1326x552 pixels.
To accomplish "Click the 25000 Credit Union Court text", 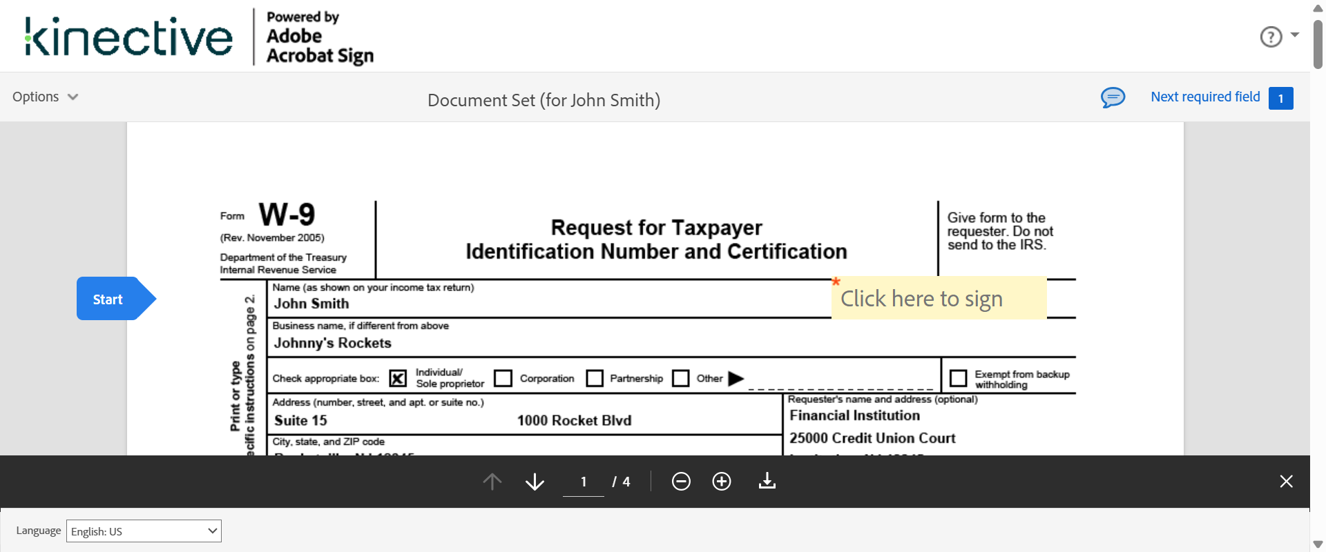I will tap(872, 438).
